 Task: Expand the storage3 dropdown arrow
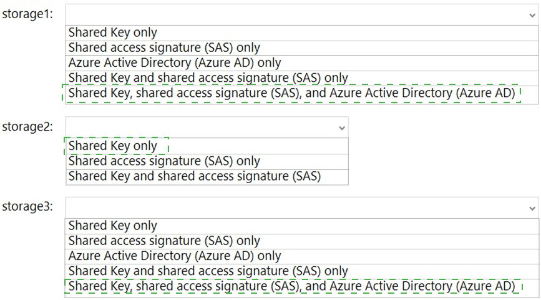pyautogui.click(x=532, y=208)
